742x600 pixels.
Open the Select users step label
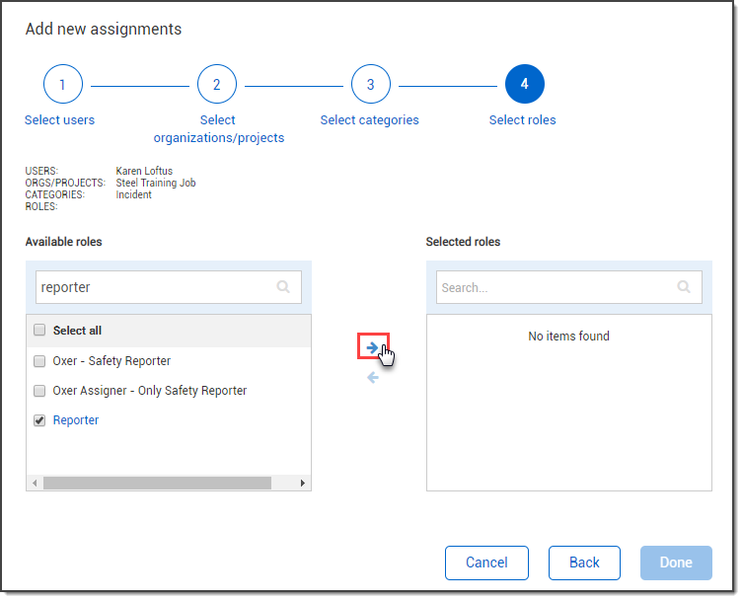coord(60,120)
